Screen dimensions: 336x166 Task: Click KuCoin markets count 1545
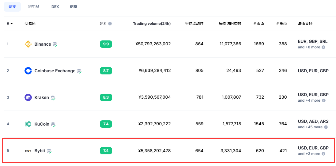(259, 124)
